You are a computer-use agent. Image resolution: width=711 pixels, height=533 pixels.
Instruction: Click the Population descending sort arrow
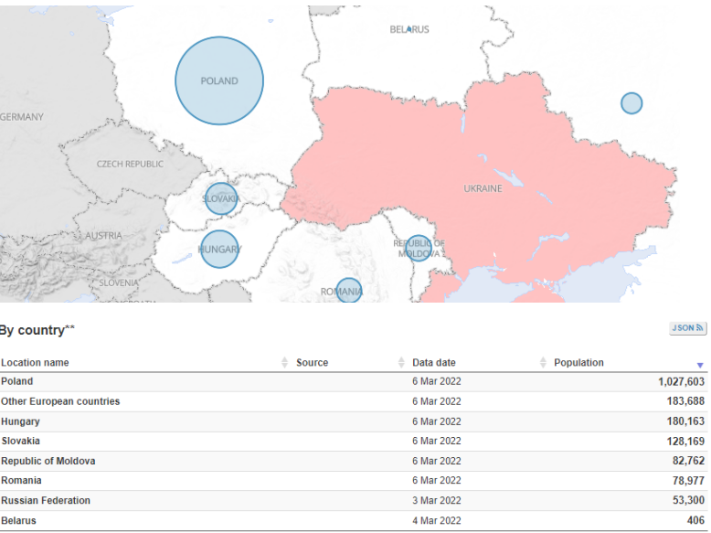pyautogui.click(x=700, y=365)
